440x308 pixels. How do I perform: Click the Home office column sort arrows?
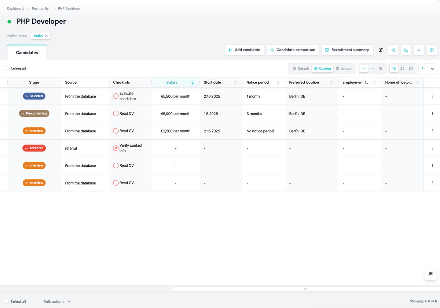[x=417, y=82]
